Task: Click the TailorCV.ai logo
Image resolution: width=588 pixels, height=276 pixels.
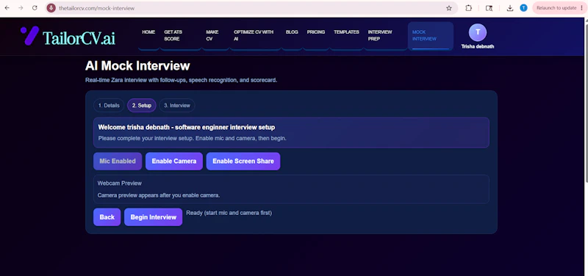Action: tap(68, 36)
